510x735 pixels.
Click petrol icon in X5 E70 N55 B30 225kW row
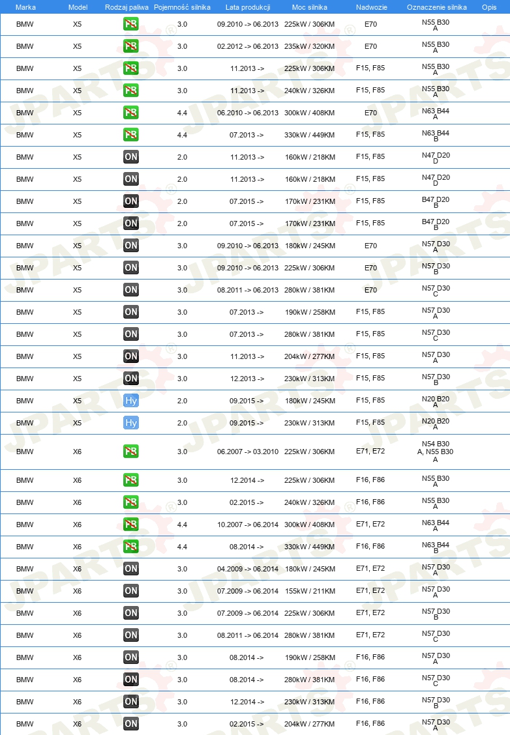coord(131,24)
